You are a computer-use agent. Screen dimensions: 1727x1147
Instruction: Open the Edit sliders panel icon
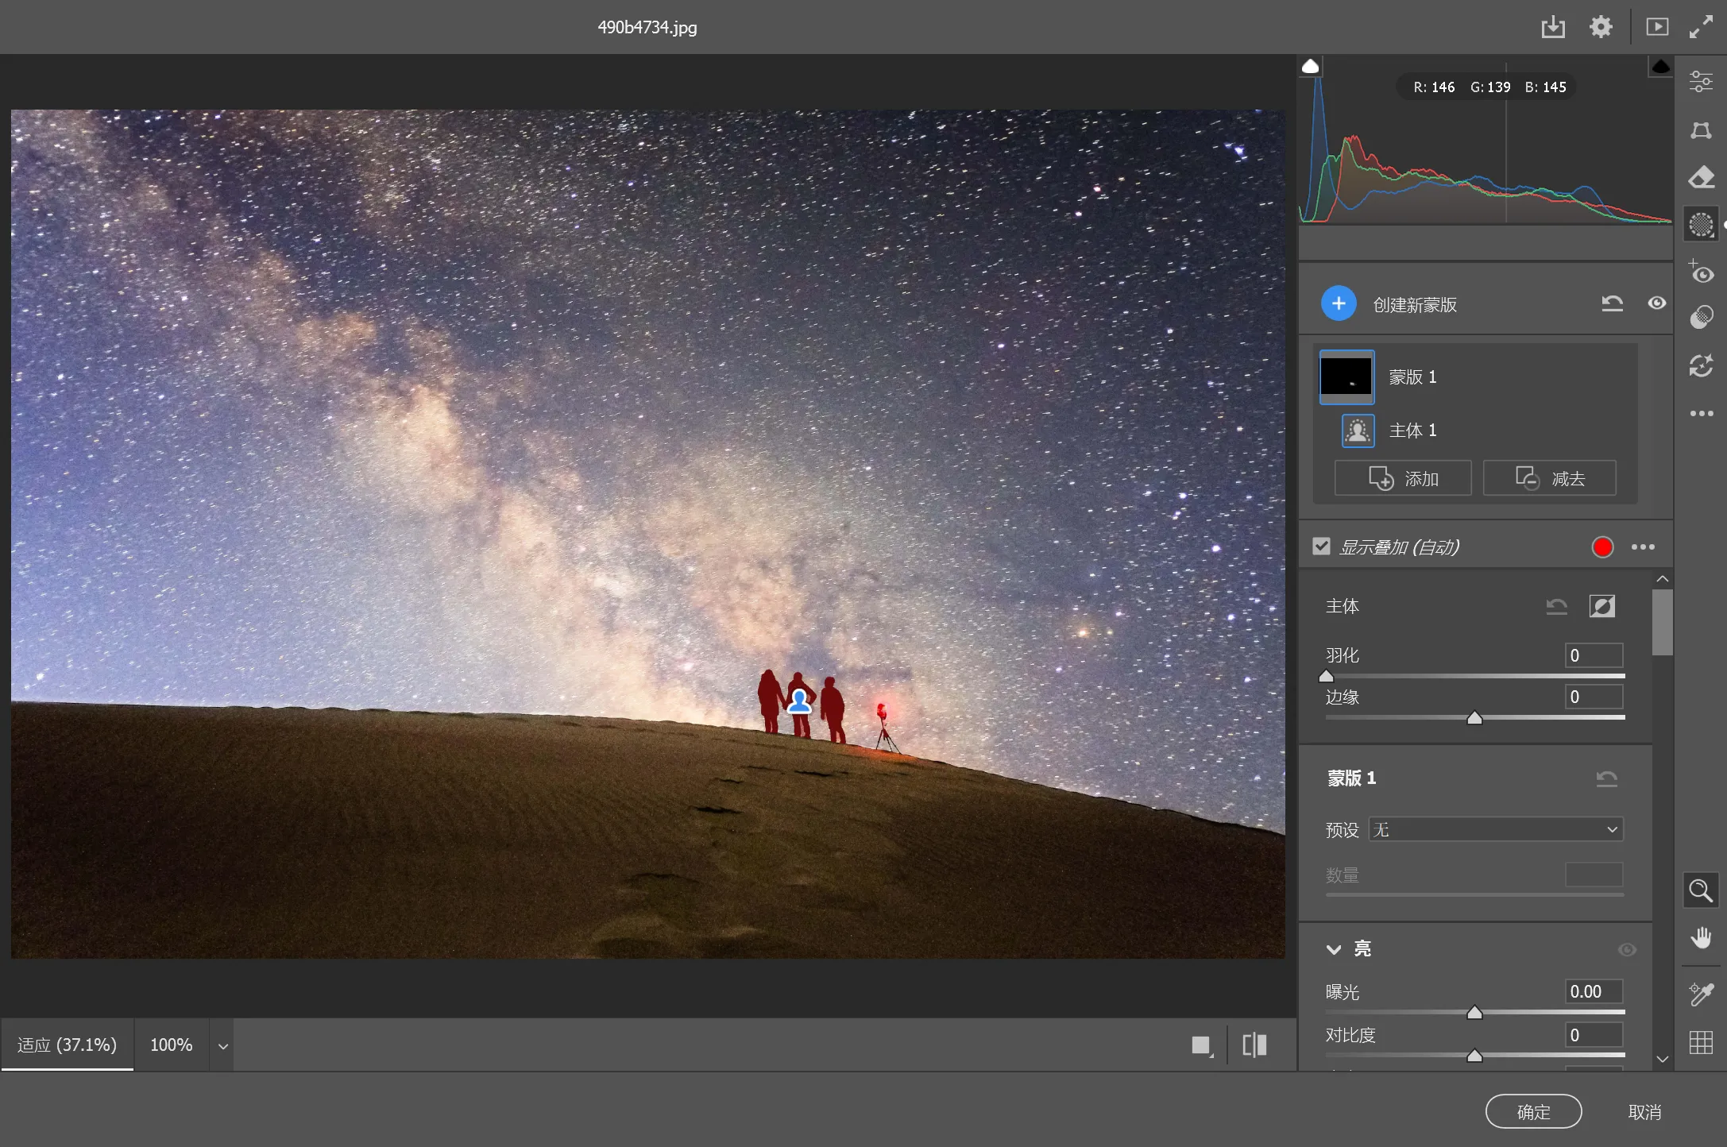tap(1701, 81)
